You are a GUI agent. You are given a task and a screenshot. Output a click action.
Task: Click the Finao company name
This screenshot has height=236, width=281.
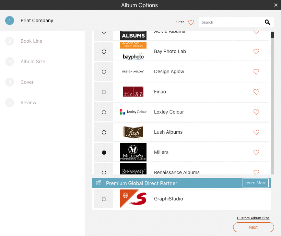tap(160, 92)
